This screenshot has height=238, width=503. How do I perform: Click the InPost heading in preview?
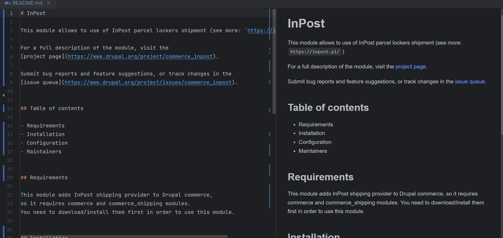(x=306, y=23)
